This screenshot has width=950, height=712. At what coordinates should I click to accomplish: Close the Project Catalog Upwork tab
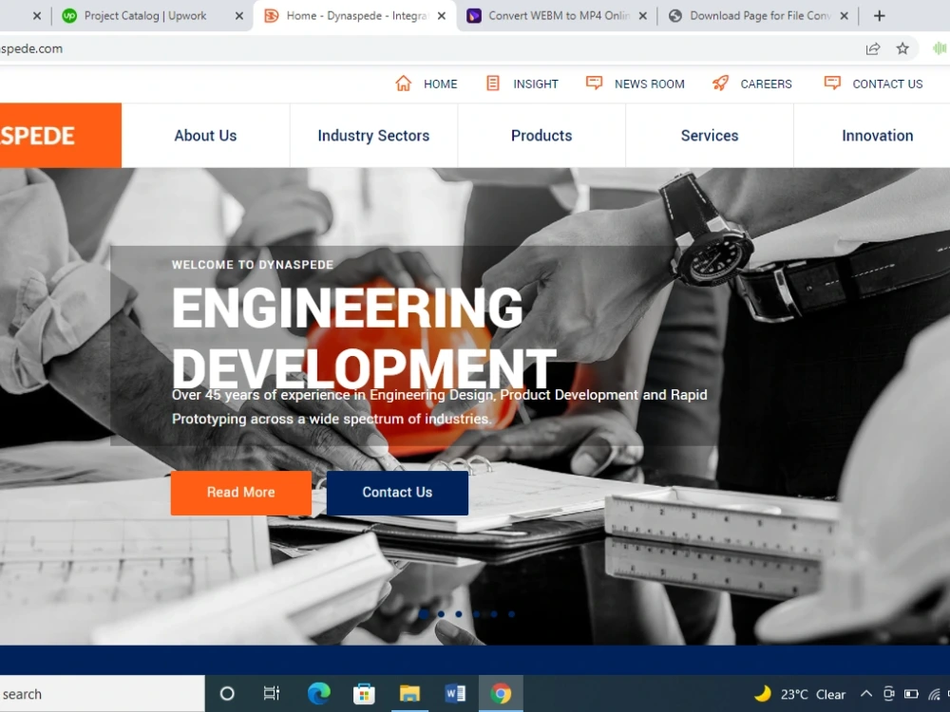coord(239,16)
